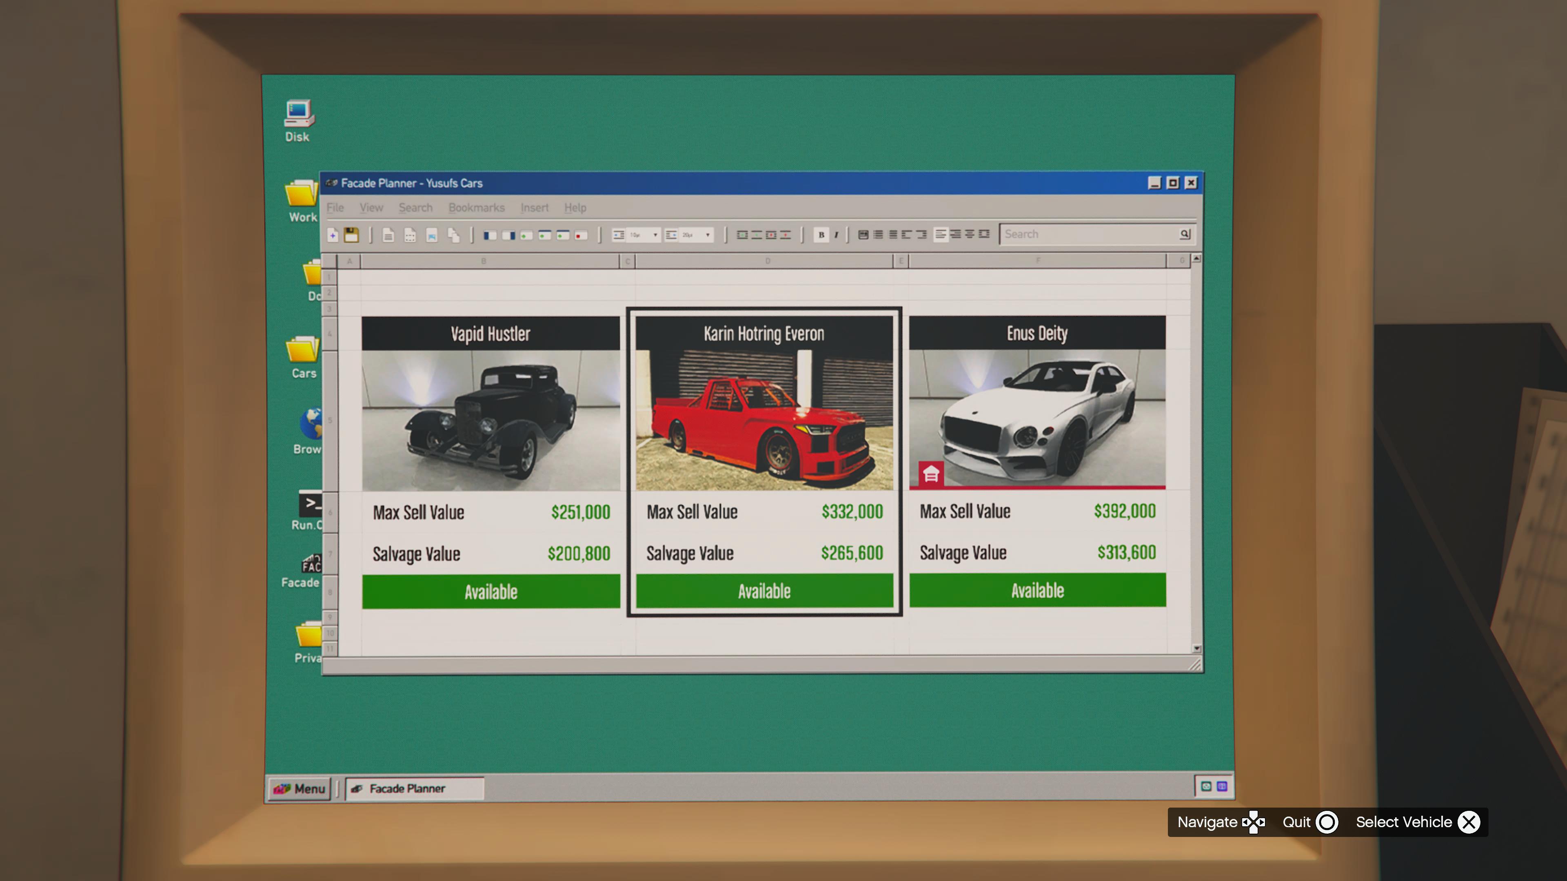Click the garage icon on Enus Deity
Viewport: 1567px width, 881px height.
[x=931, y=474]
